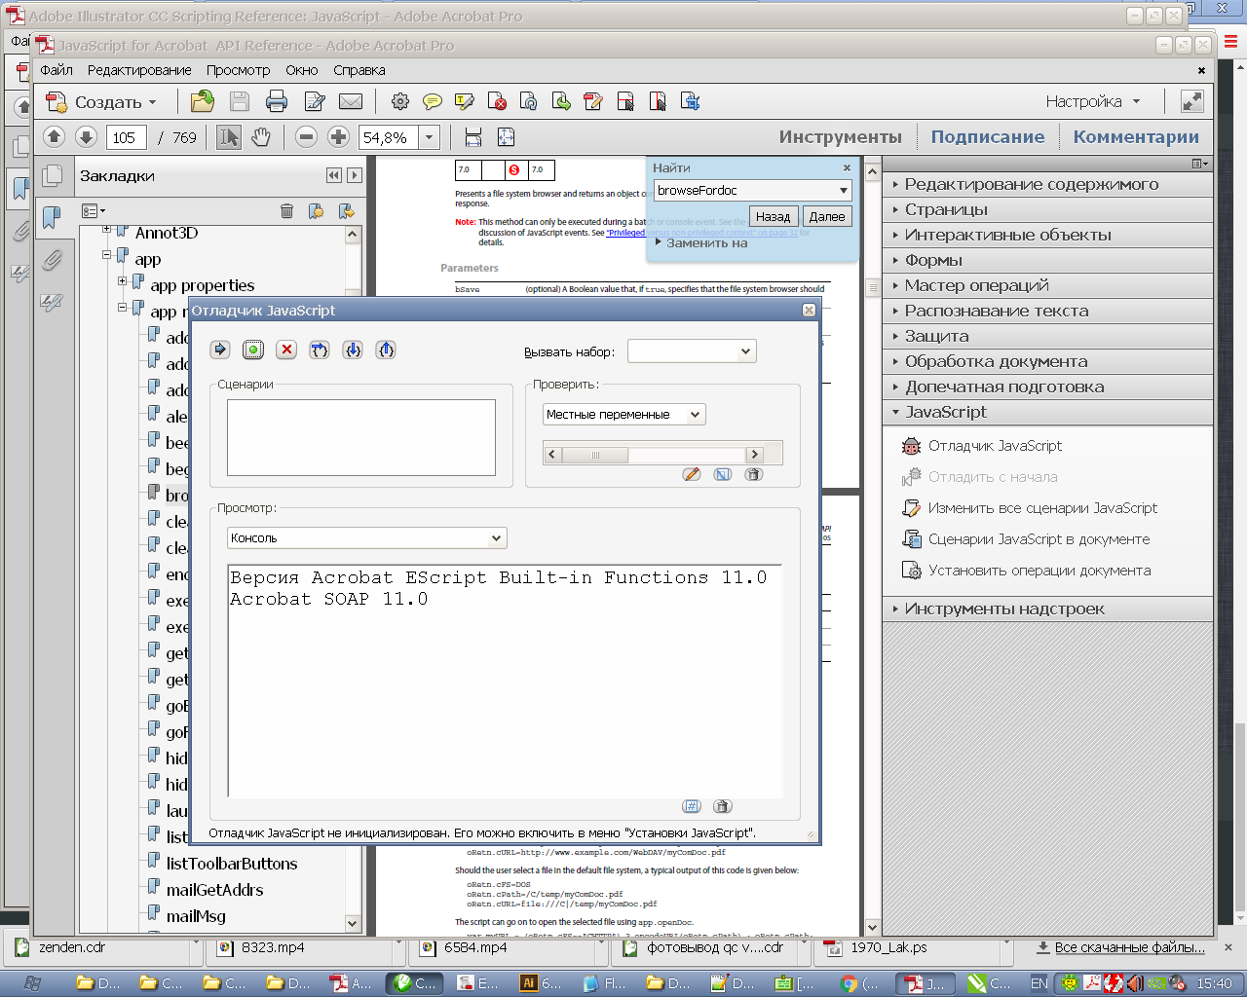Click the printer icon in main toolbar

pyautogui.click(x=277, y=101)
